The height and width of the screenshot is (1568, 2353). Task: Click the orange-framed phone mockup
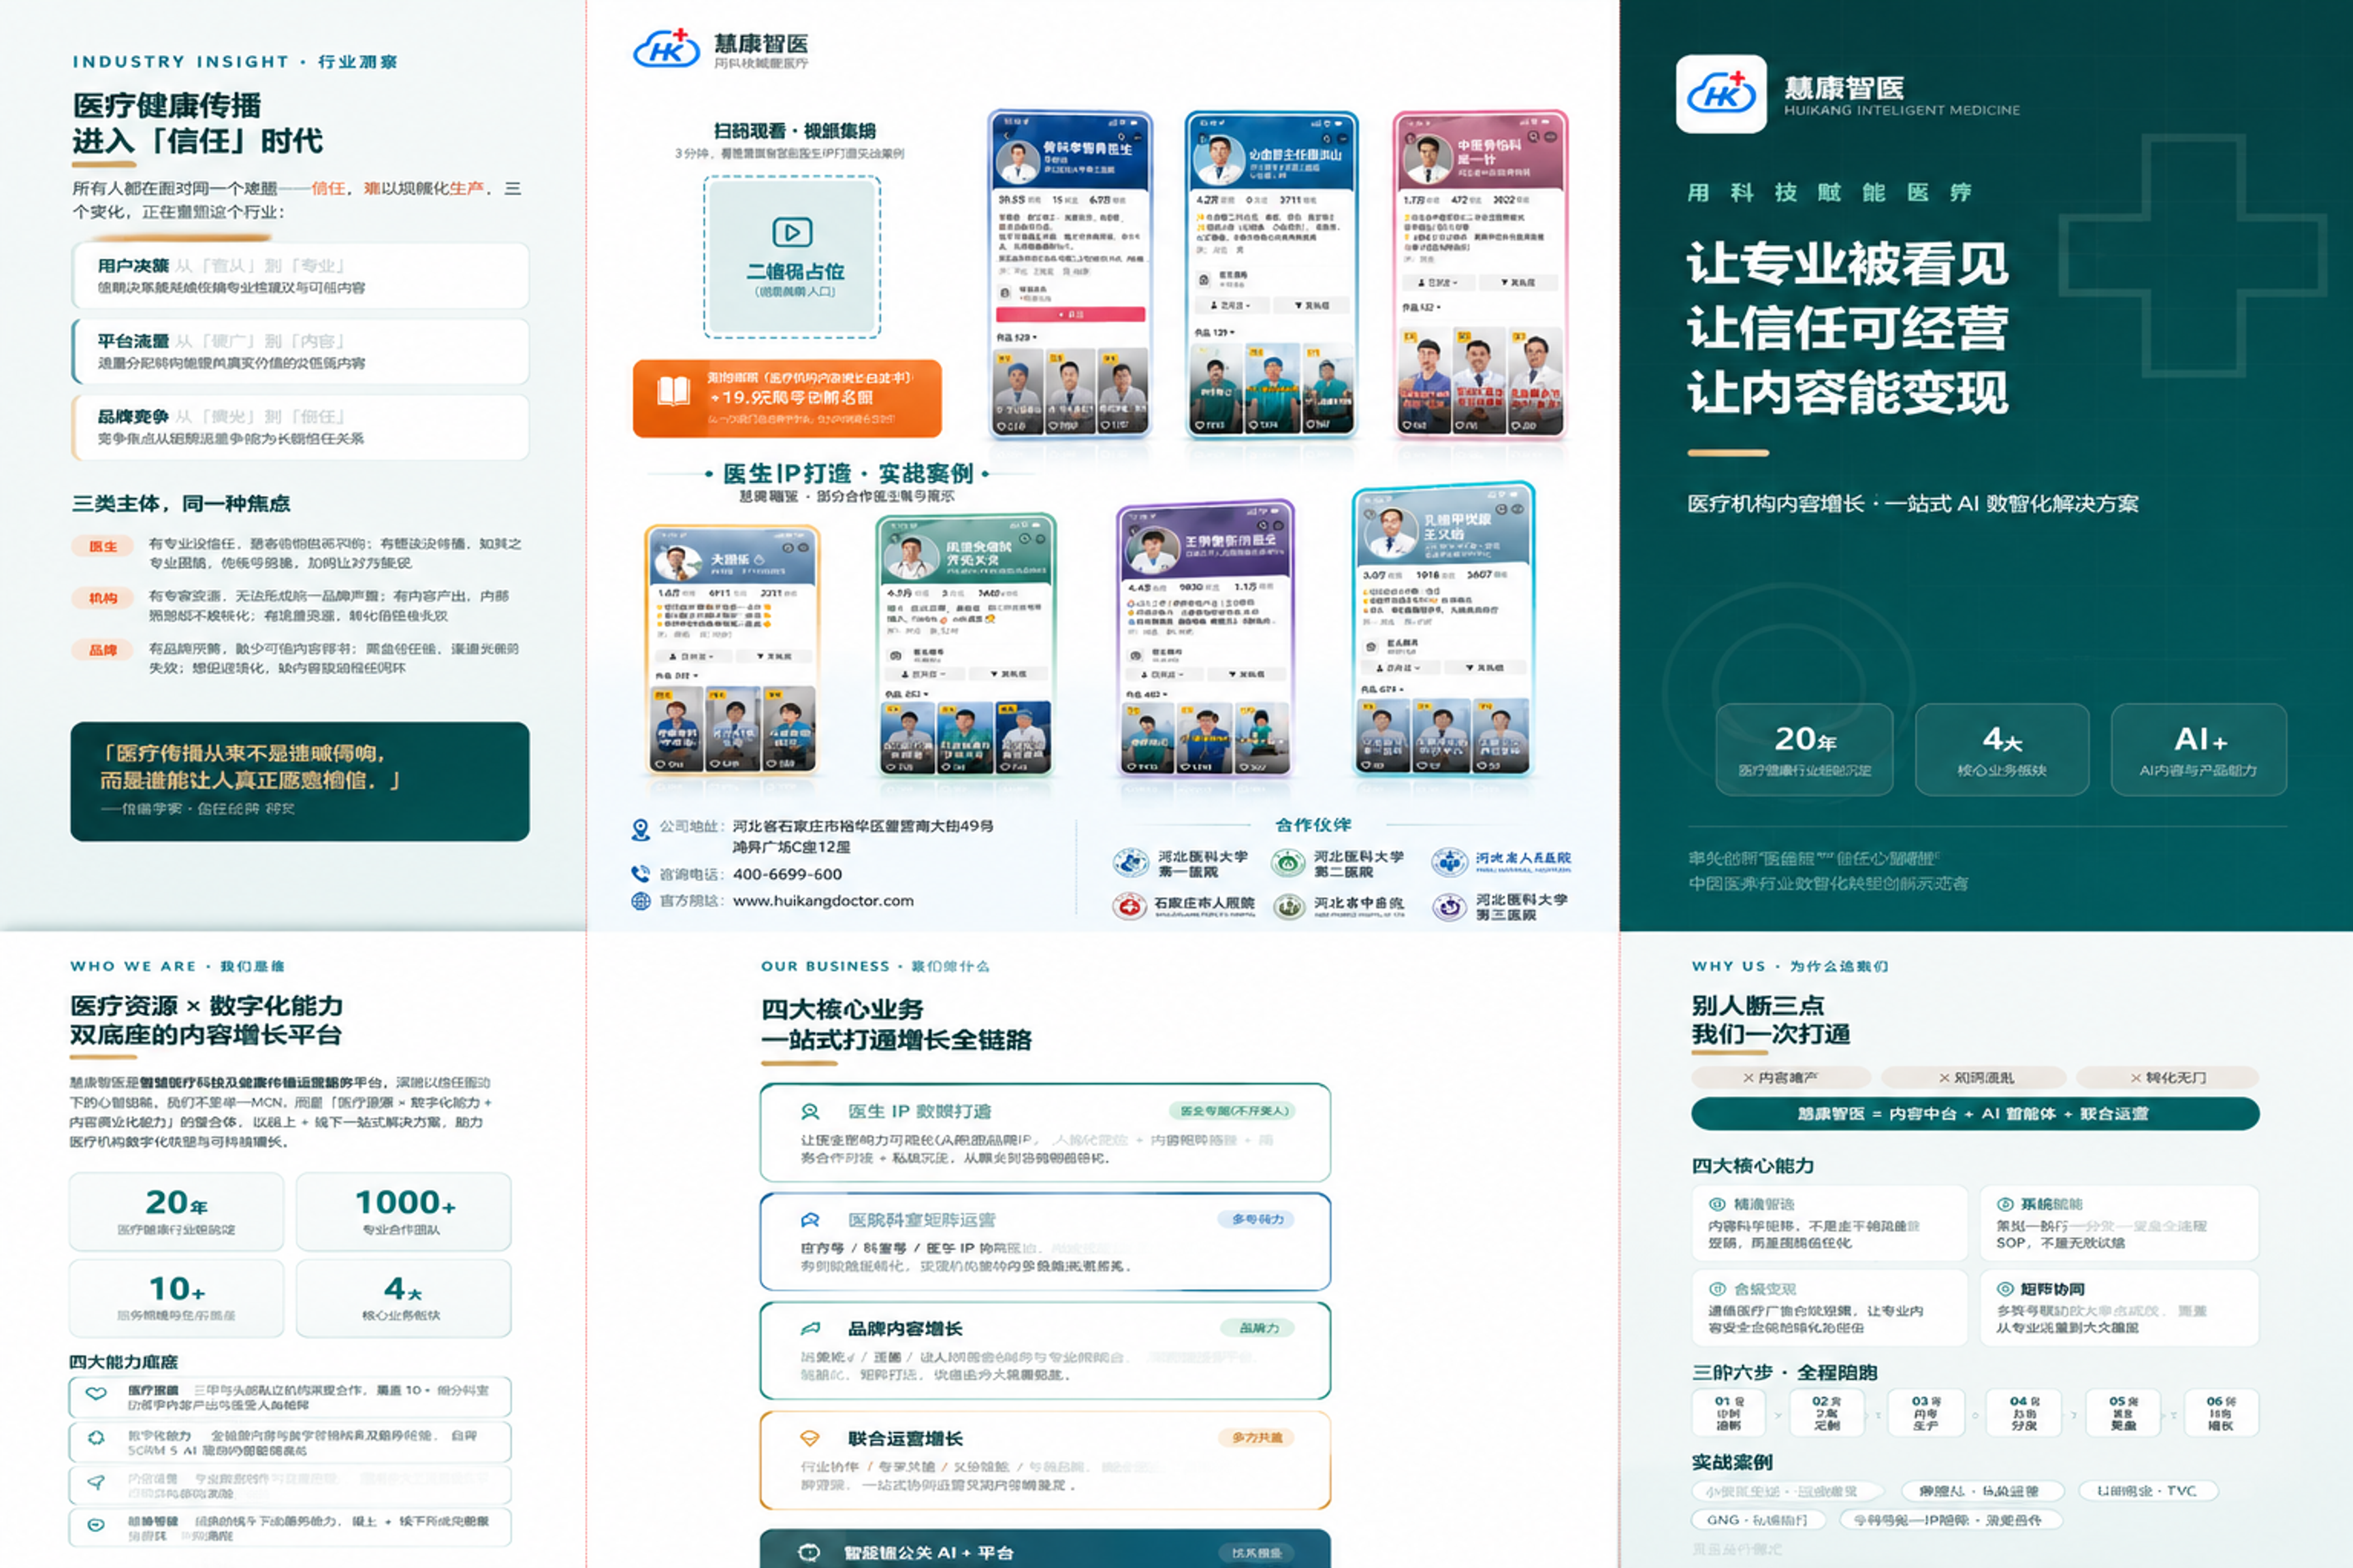pyautogui.click(x=733, y=651)
